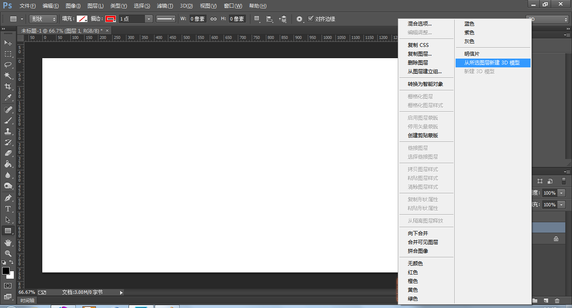
Task: Select the Path Selection tool
Action: coord(8,220)
